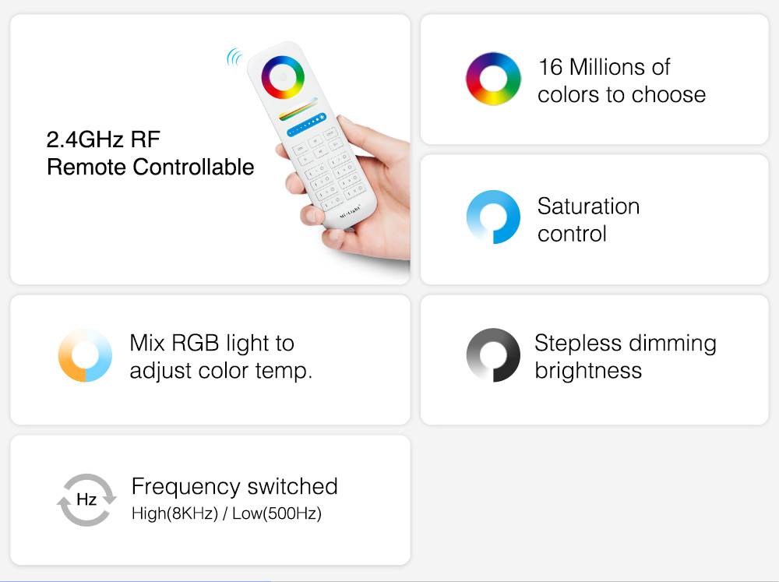Click the Mi-Light logo on the remote

point(350,212)
